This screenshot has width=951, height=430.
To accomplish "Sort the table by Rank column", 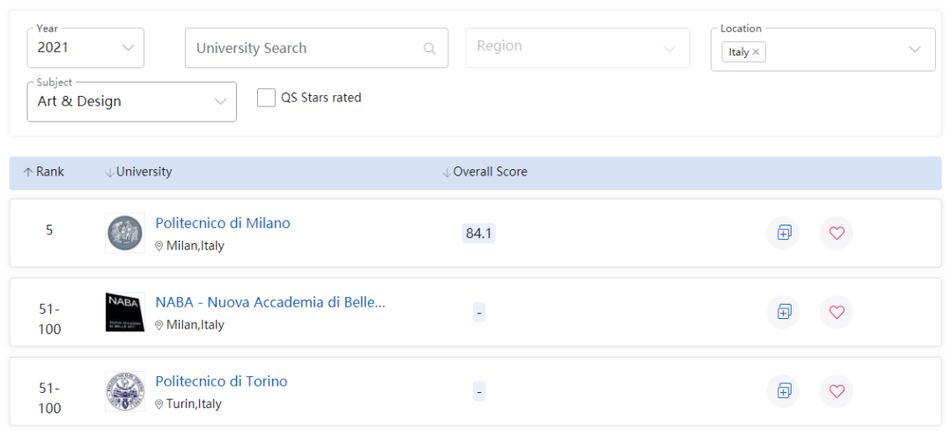I will coord(44,172).
